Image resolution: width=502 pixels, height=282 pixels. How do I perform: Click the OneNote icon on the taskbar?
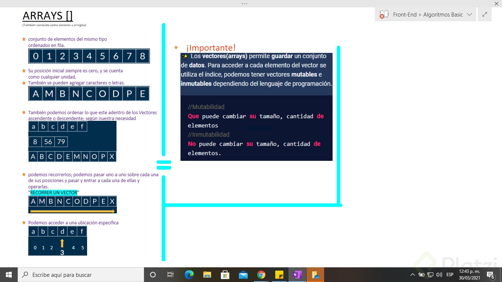[297, 275]
